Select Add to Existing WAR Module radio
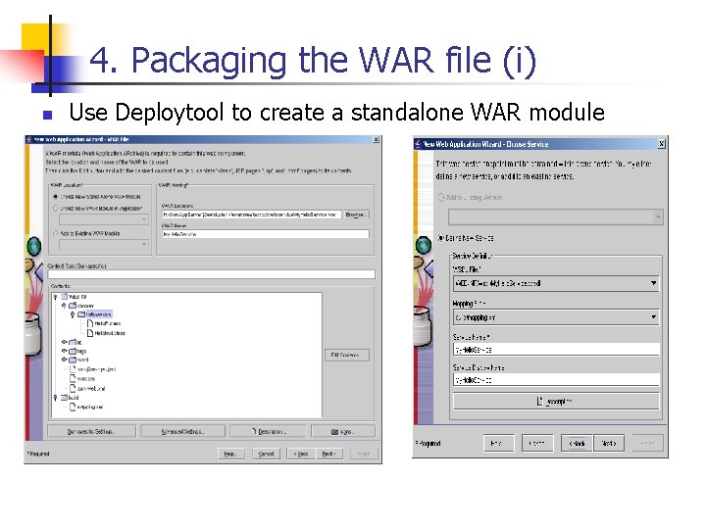Screen dimensions: 706x529 pos(56,233)
